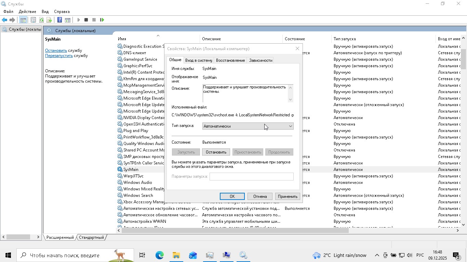Image resolution: width=467 pixels, height=262 pixels.
Task: Sort by the Описание column header
Action: coord(241,39)
